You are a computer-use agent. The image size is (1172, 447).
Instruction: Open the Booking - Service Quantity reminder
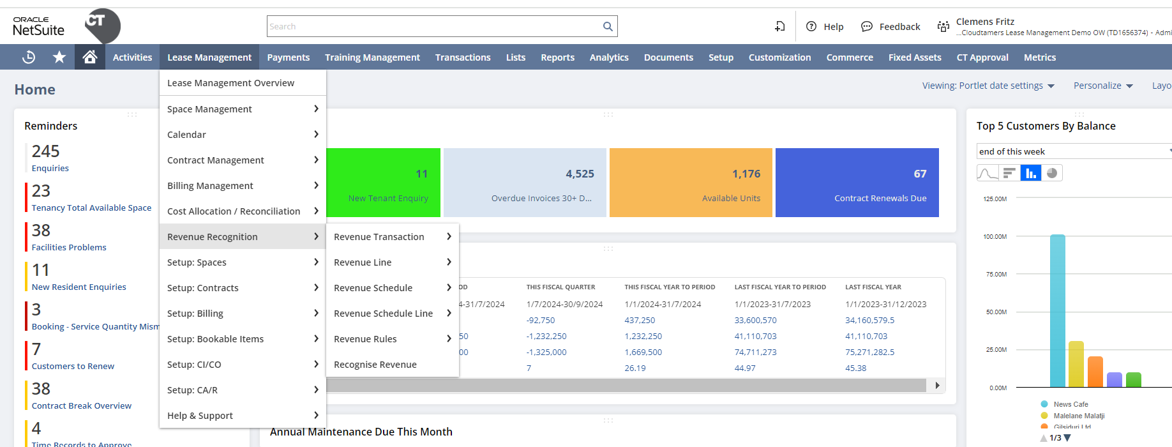pyautogui.click(x=95, y=327)
